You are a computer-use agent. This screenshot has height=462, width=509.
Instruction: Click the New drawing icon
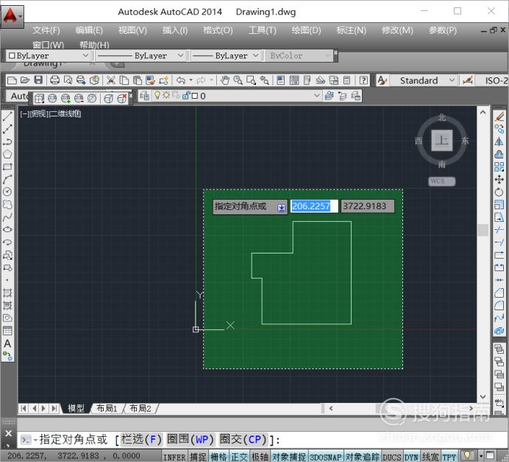point(12,80)
